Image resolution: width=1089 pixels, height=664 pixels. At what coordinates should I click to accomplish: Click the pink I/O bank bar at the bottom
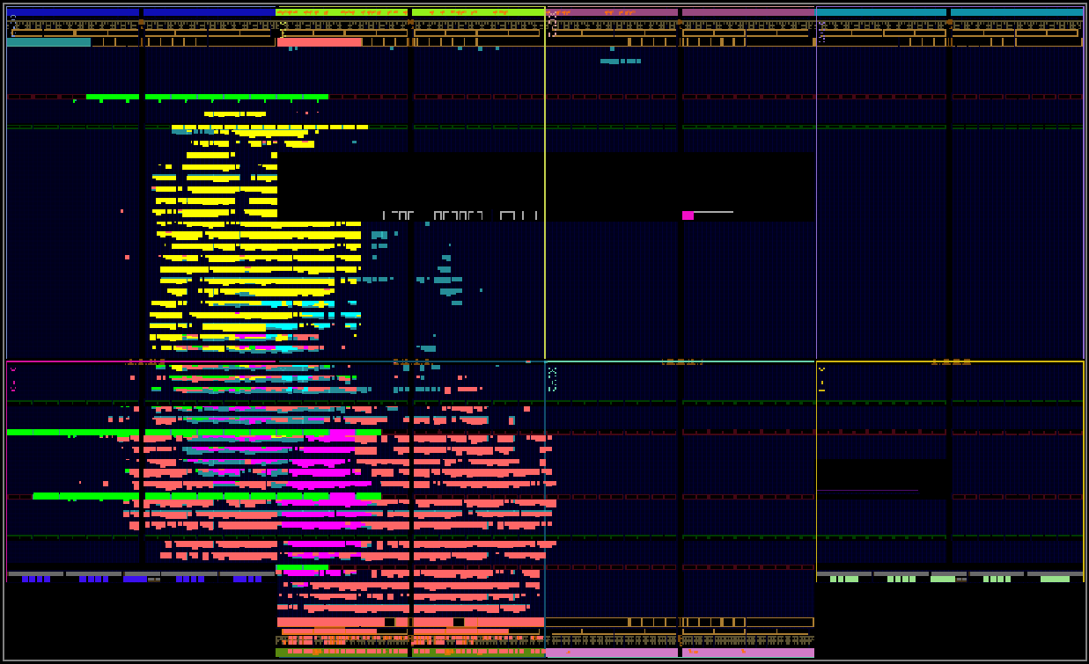680,653
